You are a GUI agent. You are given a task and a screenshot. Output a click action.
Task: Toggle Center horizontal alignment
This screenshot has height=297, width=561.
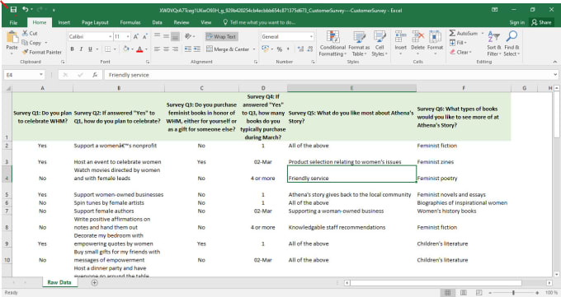click(166, 49)
